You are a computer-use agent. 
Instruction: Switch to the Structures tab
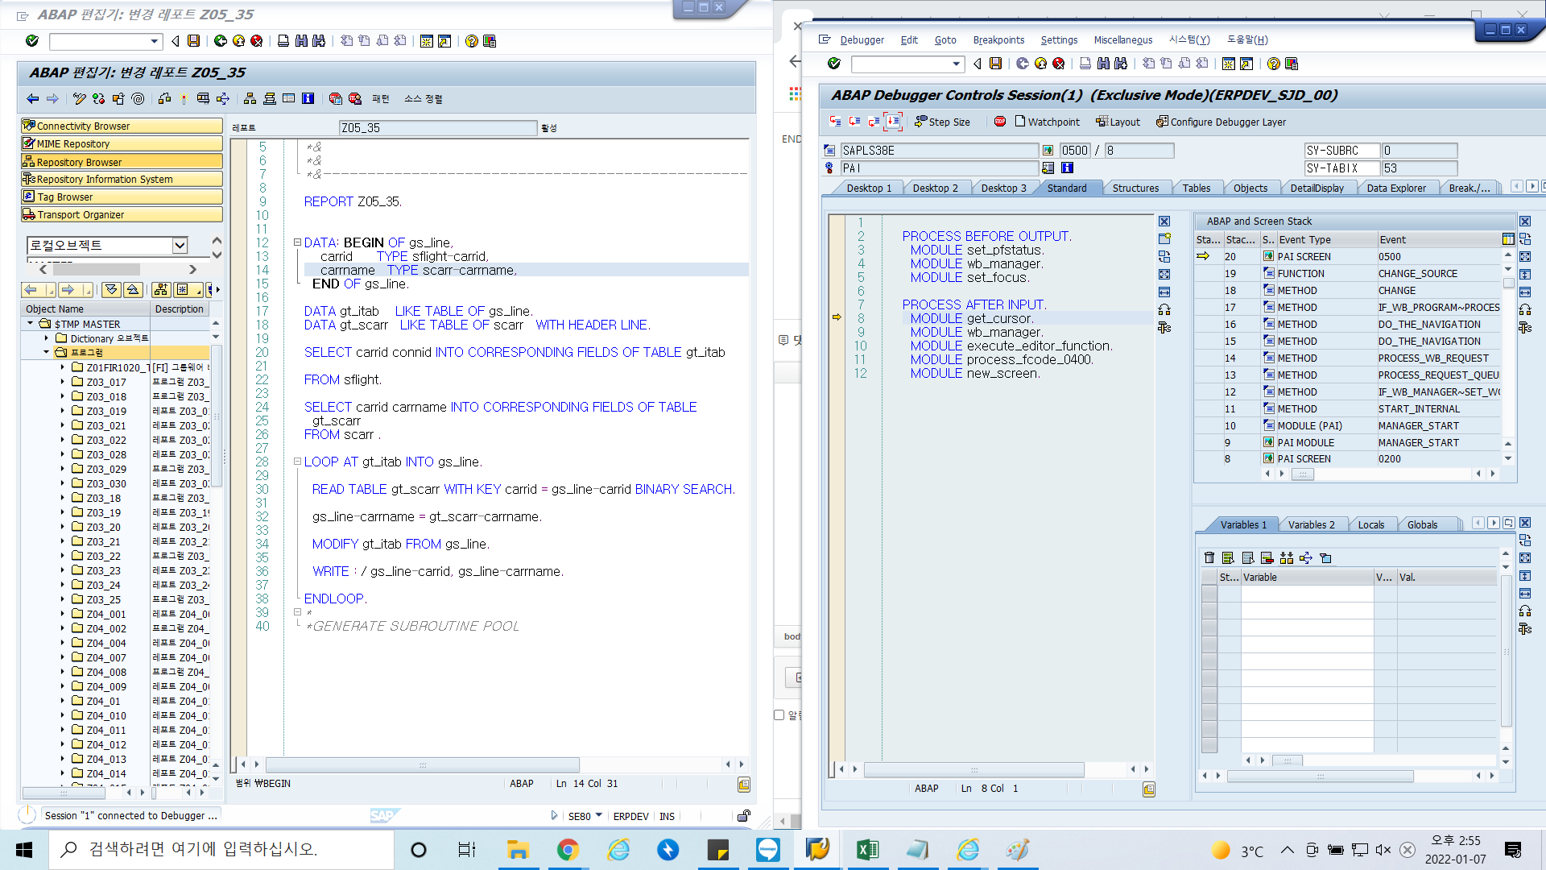pos(1135,188)
